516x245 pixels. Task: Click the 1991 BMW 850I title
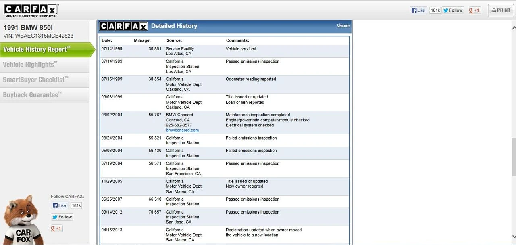(x=28, y=28)
